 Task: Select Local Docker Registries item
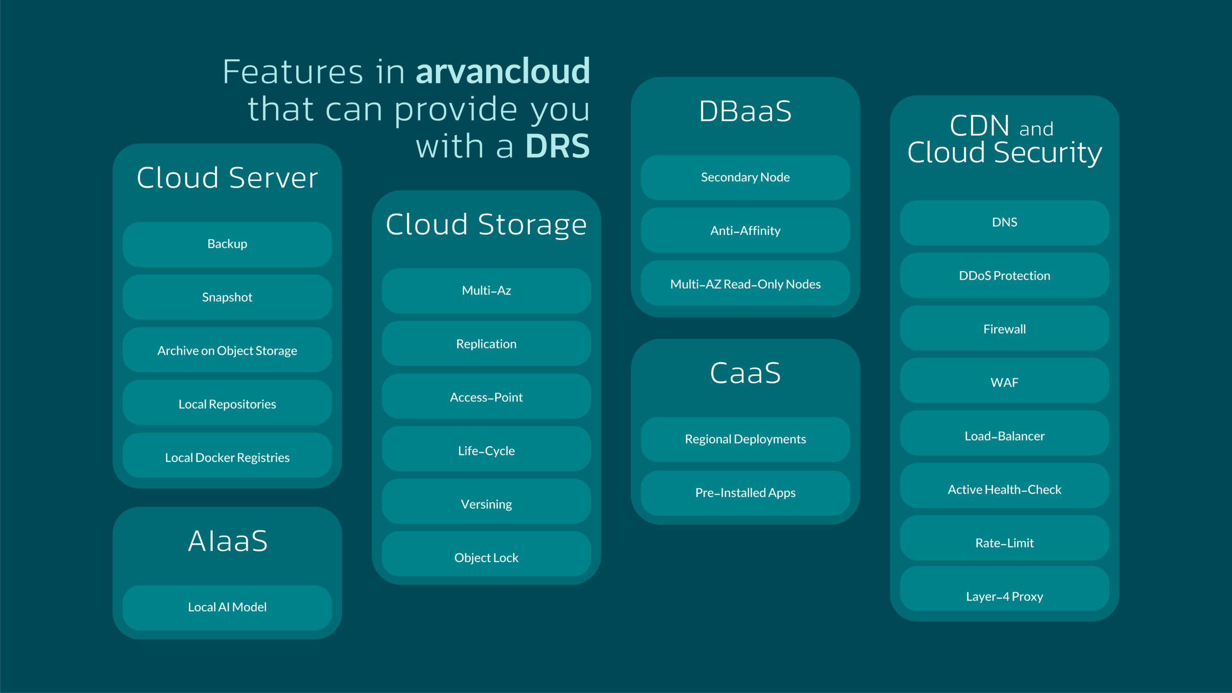pos(227,458)
